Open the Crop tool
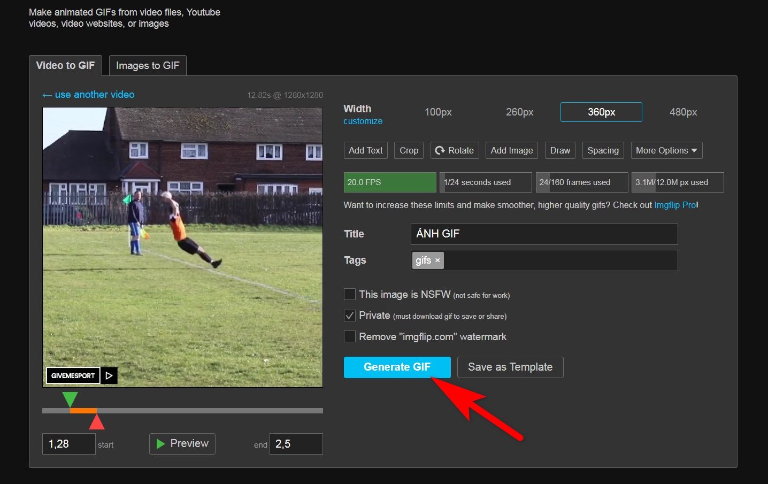Screen dimensions: 768x484 (409, 150)
